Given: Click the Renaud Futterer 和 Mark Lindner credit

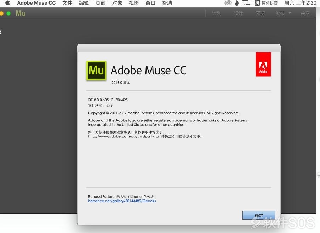Looking at the screenshot, I should [x=121, y=197].
